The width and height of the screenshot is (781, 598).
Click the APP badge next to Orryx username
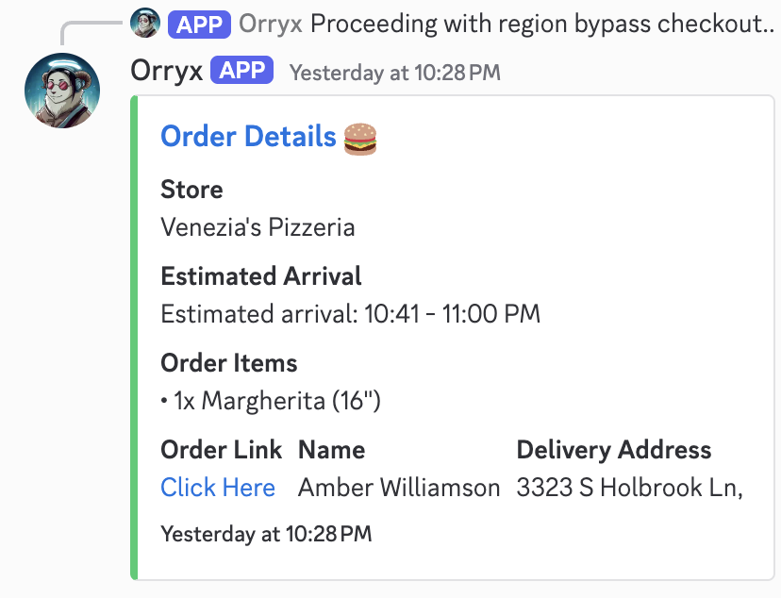coord(242,71)
